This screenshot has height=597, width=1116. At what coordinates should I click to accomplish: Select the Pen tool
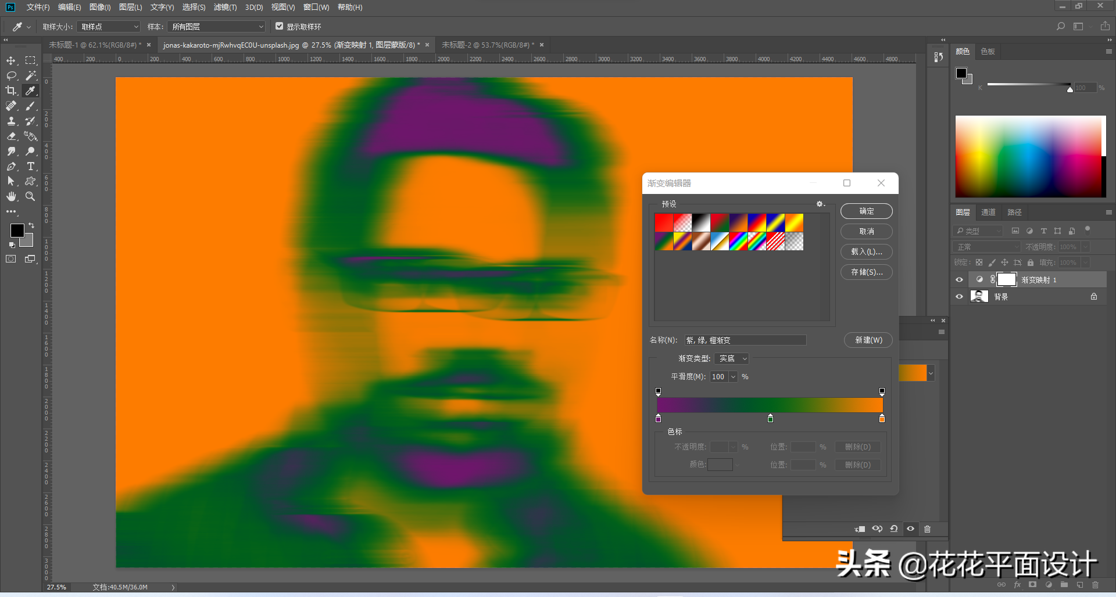tap(11, 166)
